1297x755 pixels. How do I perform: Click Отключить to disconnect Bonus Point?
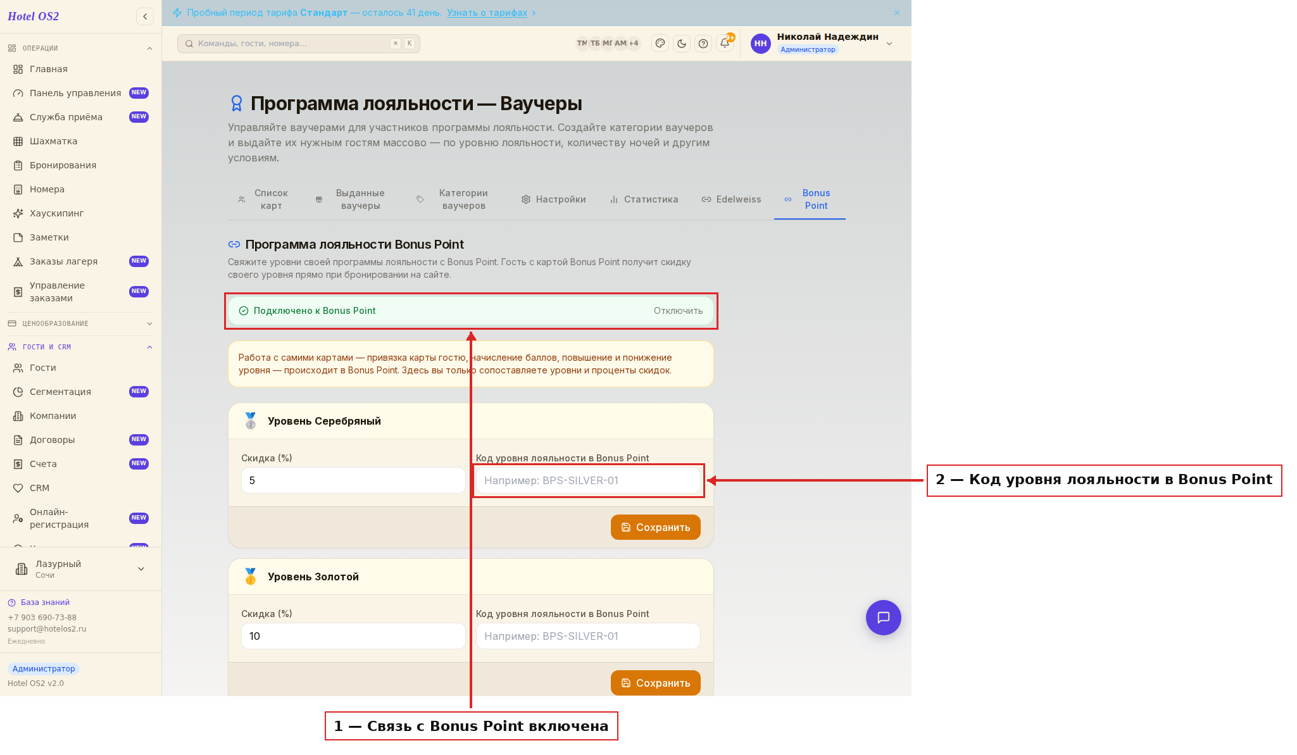(678, 311)
